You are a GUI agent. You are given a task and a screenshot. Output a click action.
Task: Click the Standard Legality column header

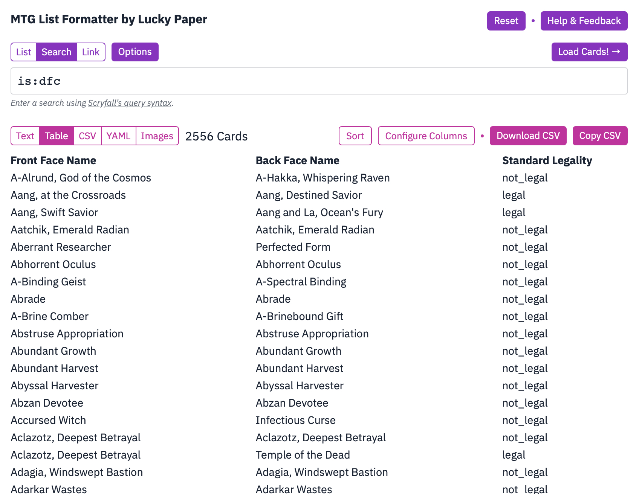(x=547, y=161)
